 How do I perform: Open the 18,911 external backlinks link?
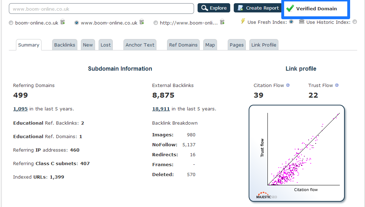tap(161, 109)
